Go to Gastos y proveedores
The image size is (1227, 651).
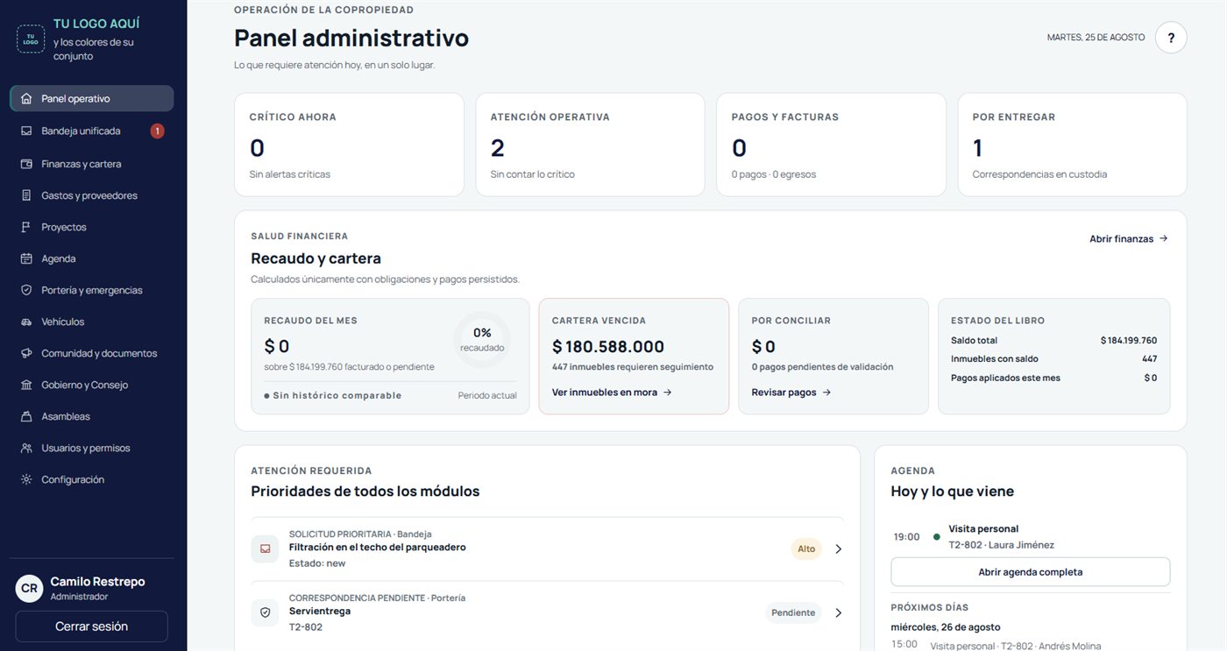(92, 195)
